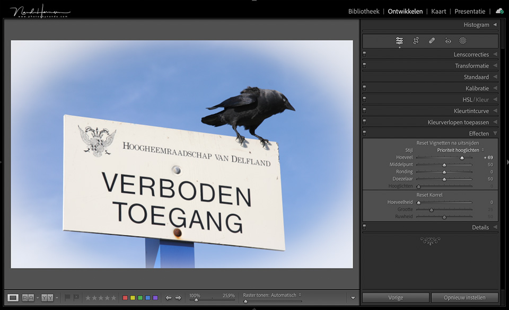Flag the photo as rejected

pos(76,297)
